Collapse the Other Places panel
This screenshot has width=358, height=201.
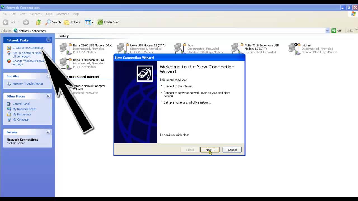(x=48, y=96)
